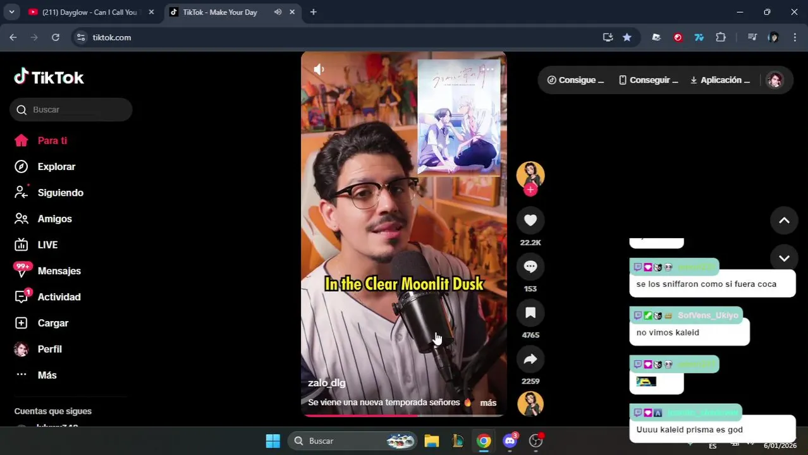This screenshot has width=808, height=455.
Task: Focus the TikTok Buscar search field
Action: (x=71, y=109)
